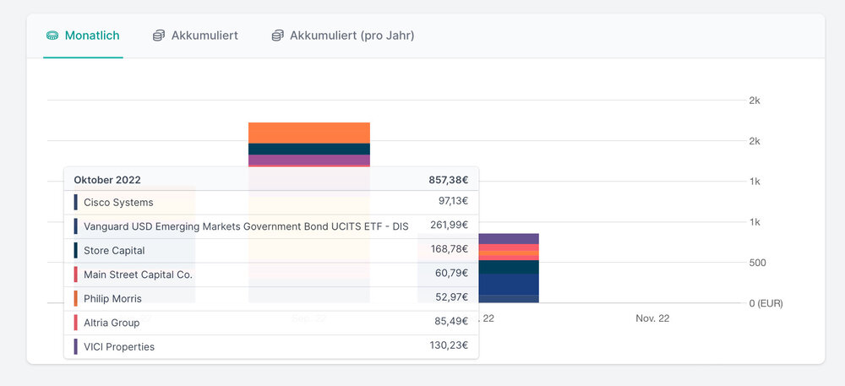
Task: Click the coin icon beside Monatlich
Action: point(52,35)
